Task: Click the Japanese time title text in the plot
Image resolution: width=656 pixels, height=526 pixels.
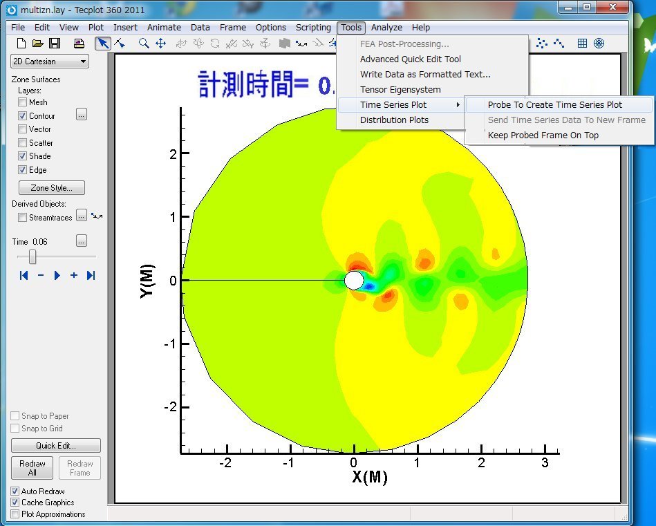Action: pos(267,84)
